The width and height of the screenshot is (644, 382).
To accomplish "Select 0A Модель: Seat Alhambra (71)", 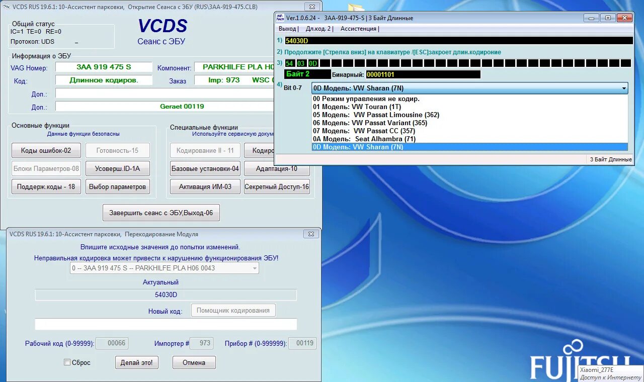I will 470,139.
